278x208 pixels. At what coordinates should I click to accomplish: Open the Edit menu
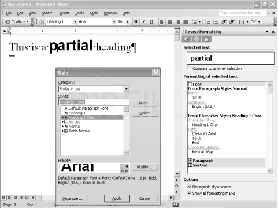(x=20, y=13)
